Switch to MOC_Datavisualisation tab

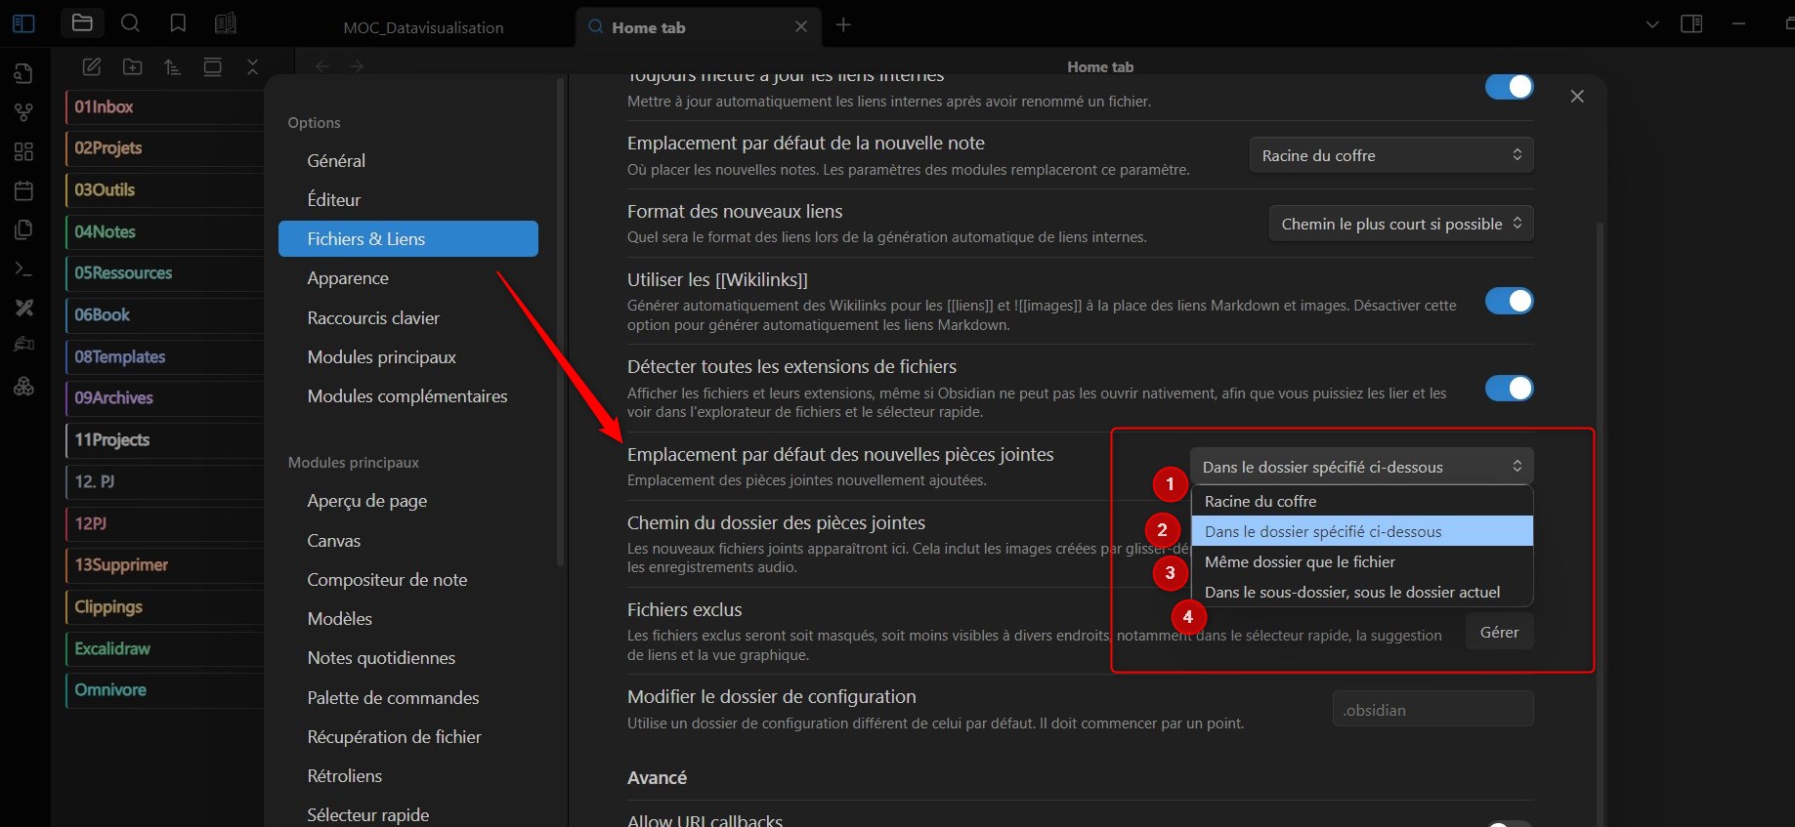[424, 27]
